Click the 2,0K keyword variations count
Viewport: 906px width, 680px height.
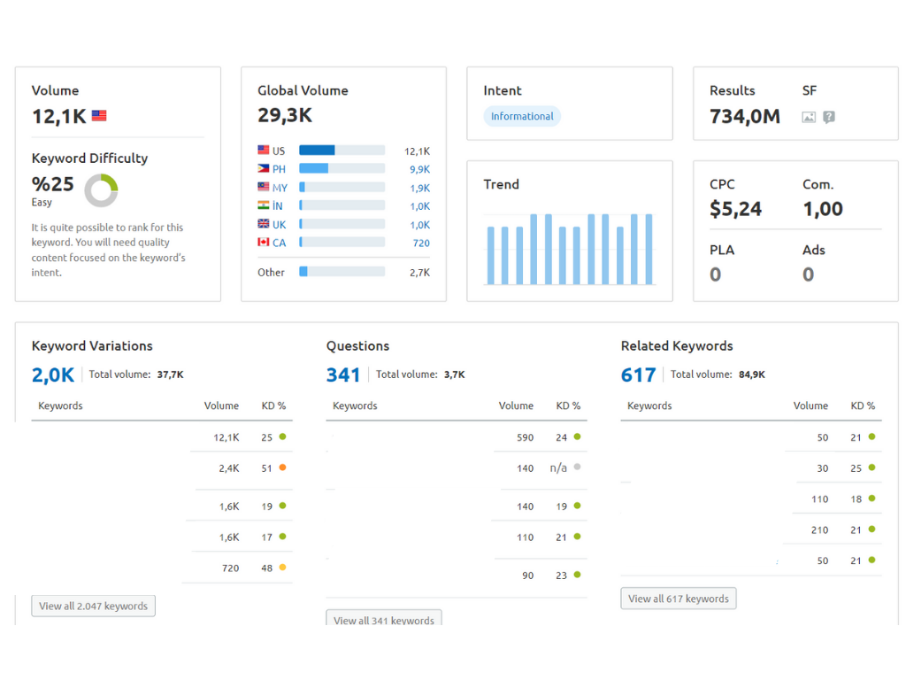pos(53,375)
